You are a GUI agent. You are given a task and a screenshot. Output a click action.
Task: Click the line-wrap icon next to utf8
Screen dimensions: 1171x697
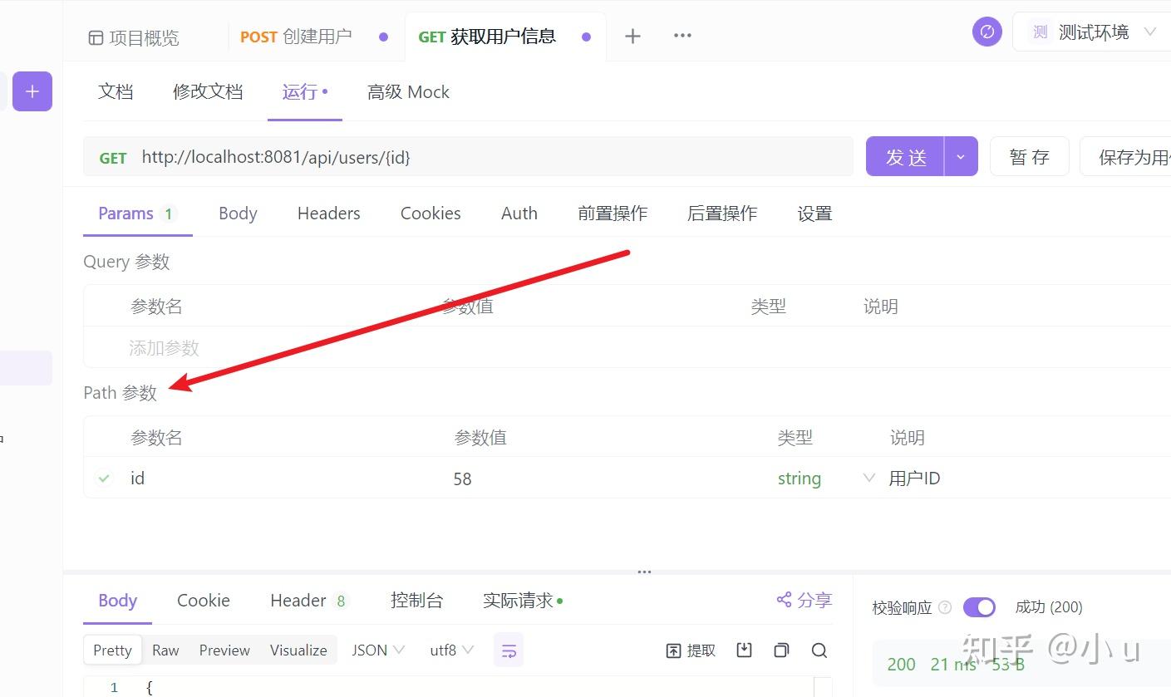508,650
